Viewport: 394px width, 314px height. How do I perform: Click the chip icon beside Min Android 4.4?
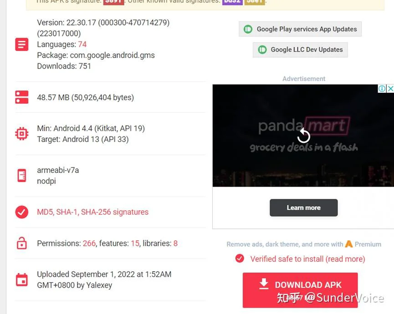(21, 133)
